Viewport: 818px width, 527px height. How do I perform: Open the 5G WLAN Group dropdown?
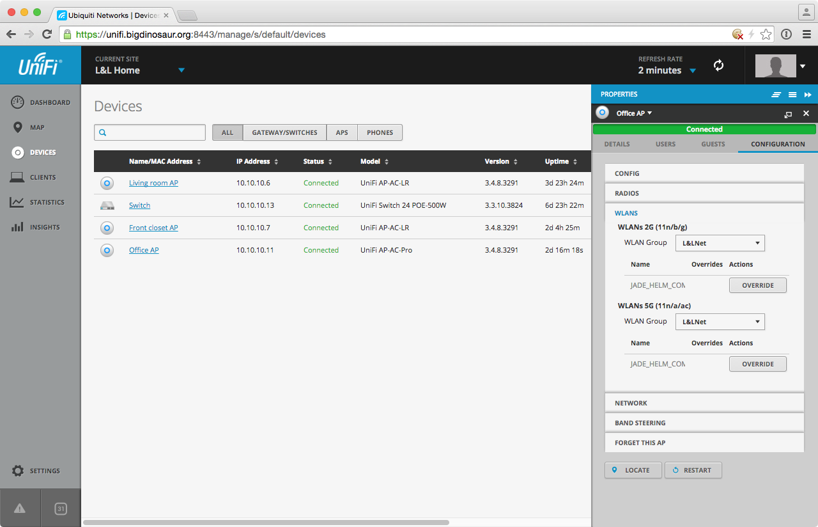(x=720, y=322)
